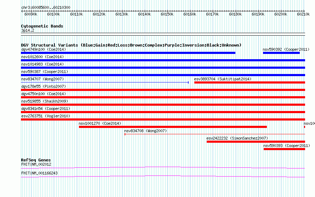This screenshot has height=197, width=315.
Task: Click the nsv834708 (Wong2007) label
Action: click(145, 131)
